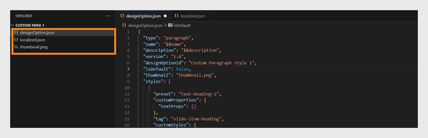Click the unsaved dot on designOption.json tab
The width and height of the screenshot is (428, 138).
tap(165, 16)
